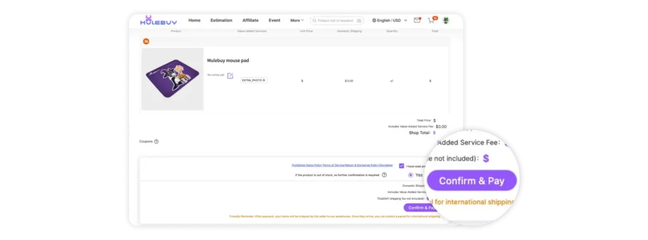Viewport: 648px width, 240px height.
Task: Focus the product link or keyword search field
Action: click(337, 21)
